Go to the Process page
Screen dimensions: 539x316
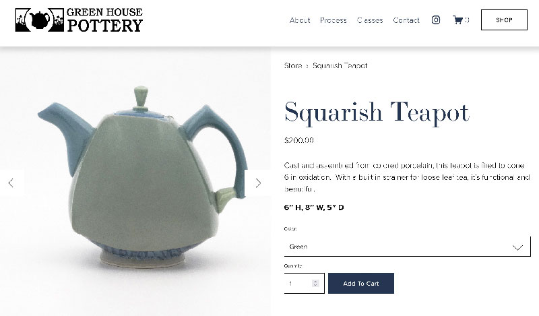coord(333,20)
